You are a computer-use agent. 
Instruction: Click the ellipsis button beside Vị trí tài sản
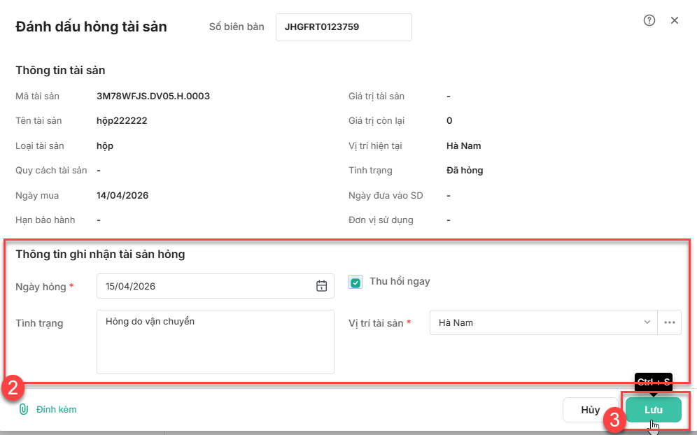pyautogui.click(x=670, y=322)
